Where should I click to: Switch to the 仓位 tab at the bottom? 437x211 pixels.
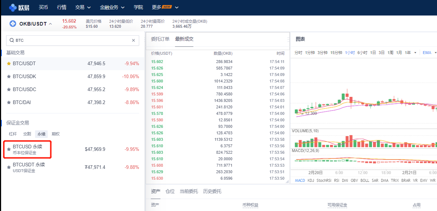[170, 191]
